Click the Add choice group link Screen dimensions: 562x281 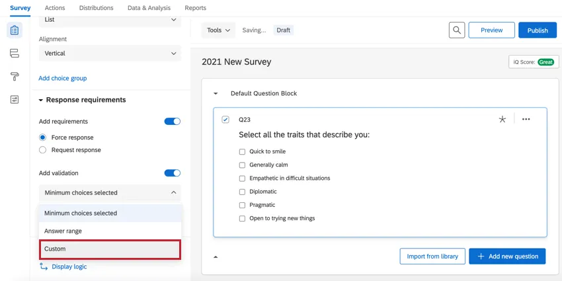tap(62, 78)
